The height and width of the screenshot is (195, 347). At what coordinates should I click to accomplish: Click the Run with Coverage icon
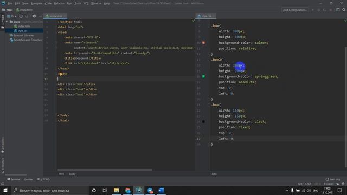point(324,10)
